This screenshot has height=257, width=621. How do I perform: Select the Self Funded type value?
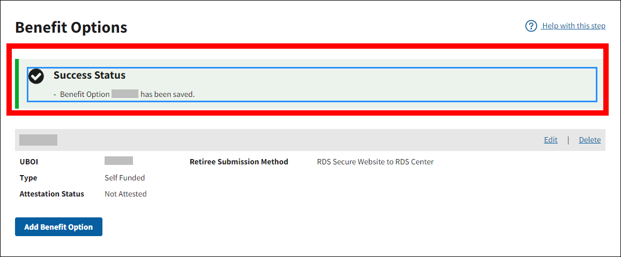click(124, 178)
